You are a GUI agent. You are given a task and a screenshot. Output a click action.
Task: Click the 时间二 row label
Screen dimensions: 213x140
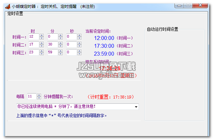pyautogui.click(x=19, y=45)
